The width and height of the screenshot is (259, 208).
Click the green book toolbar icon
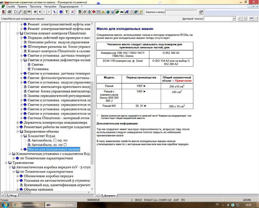tap(117, 12)
